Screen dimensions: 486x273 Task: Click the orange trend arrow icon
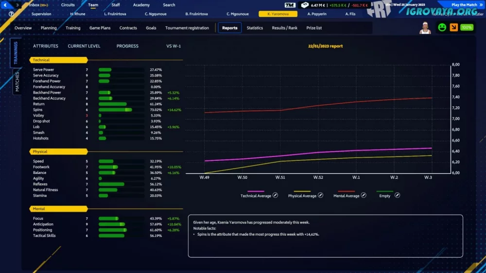click(x=453, y=28)
